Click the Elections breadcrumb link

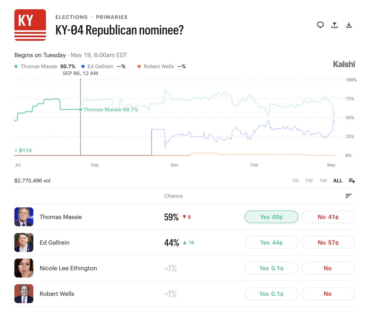pyautogui.click(x=71, y=17)
